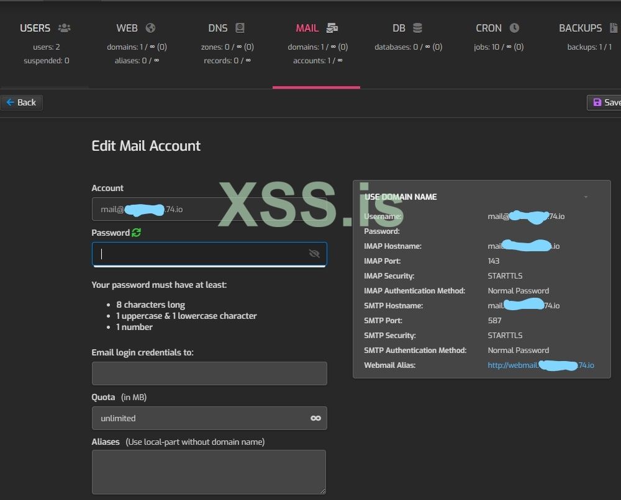Select the Username value in info panel
This screenshot has height=500, width=621.
click(527, 217)
